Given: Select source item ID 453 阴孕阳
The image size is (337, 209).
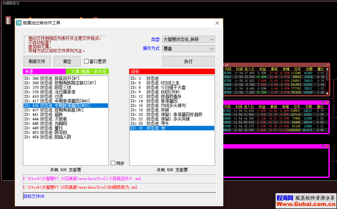Looking at the screenshot, I should tap(66, 133).
